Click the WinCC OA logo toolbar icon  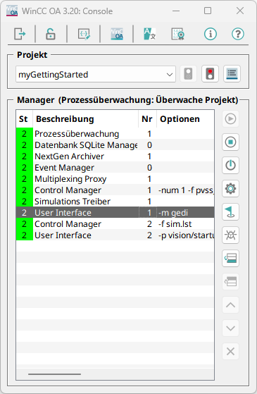(117, 34)
